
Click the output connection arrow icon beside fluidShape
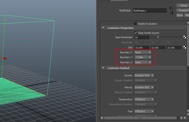coord(171,13)
